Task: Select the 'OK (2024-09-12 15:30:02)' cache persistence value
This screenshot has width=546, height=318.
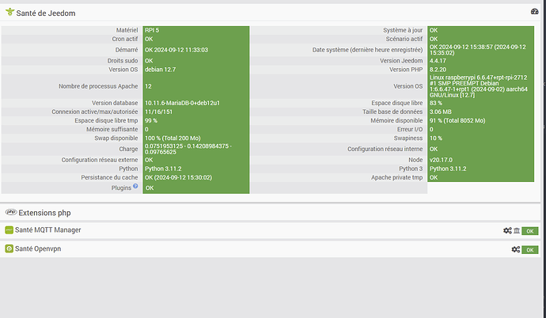Action: [x=178, y=177]
